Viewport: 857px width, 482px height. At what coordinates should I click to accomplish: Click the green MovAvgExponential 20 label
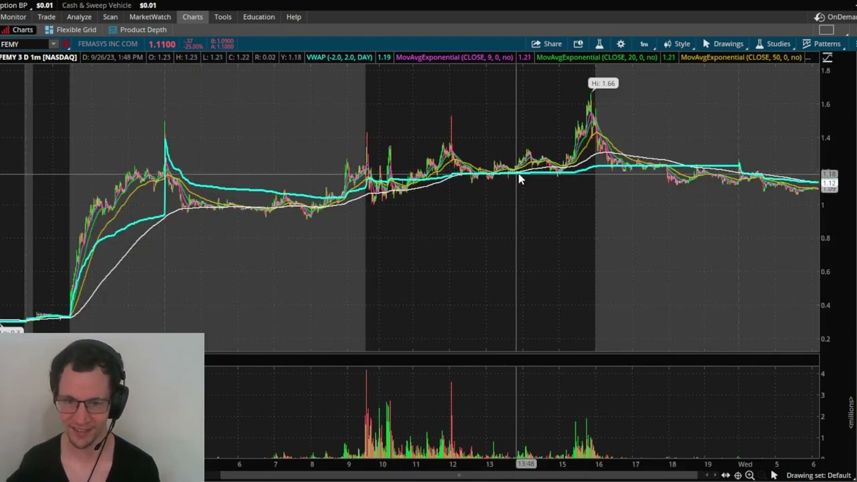click(x=597, y=58)
